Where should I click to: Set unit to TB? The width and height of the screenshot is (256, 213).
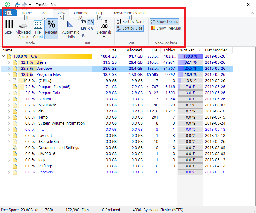click(x=84, y=22)
